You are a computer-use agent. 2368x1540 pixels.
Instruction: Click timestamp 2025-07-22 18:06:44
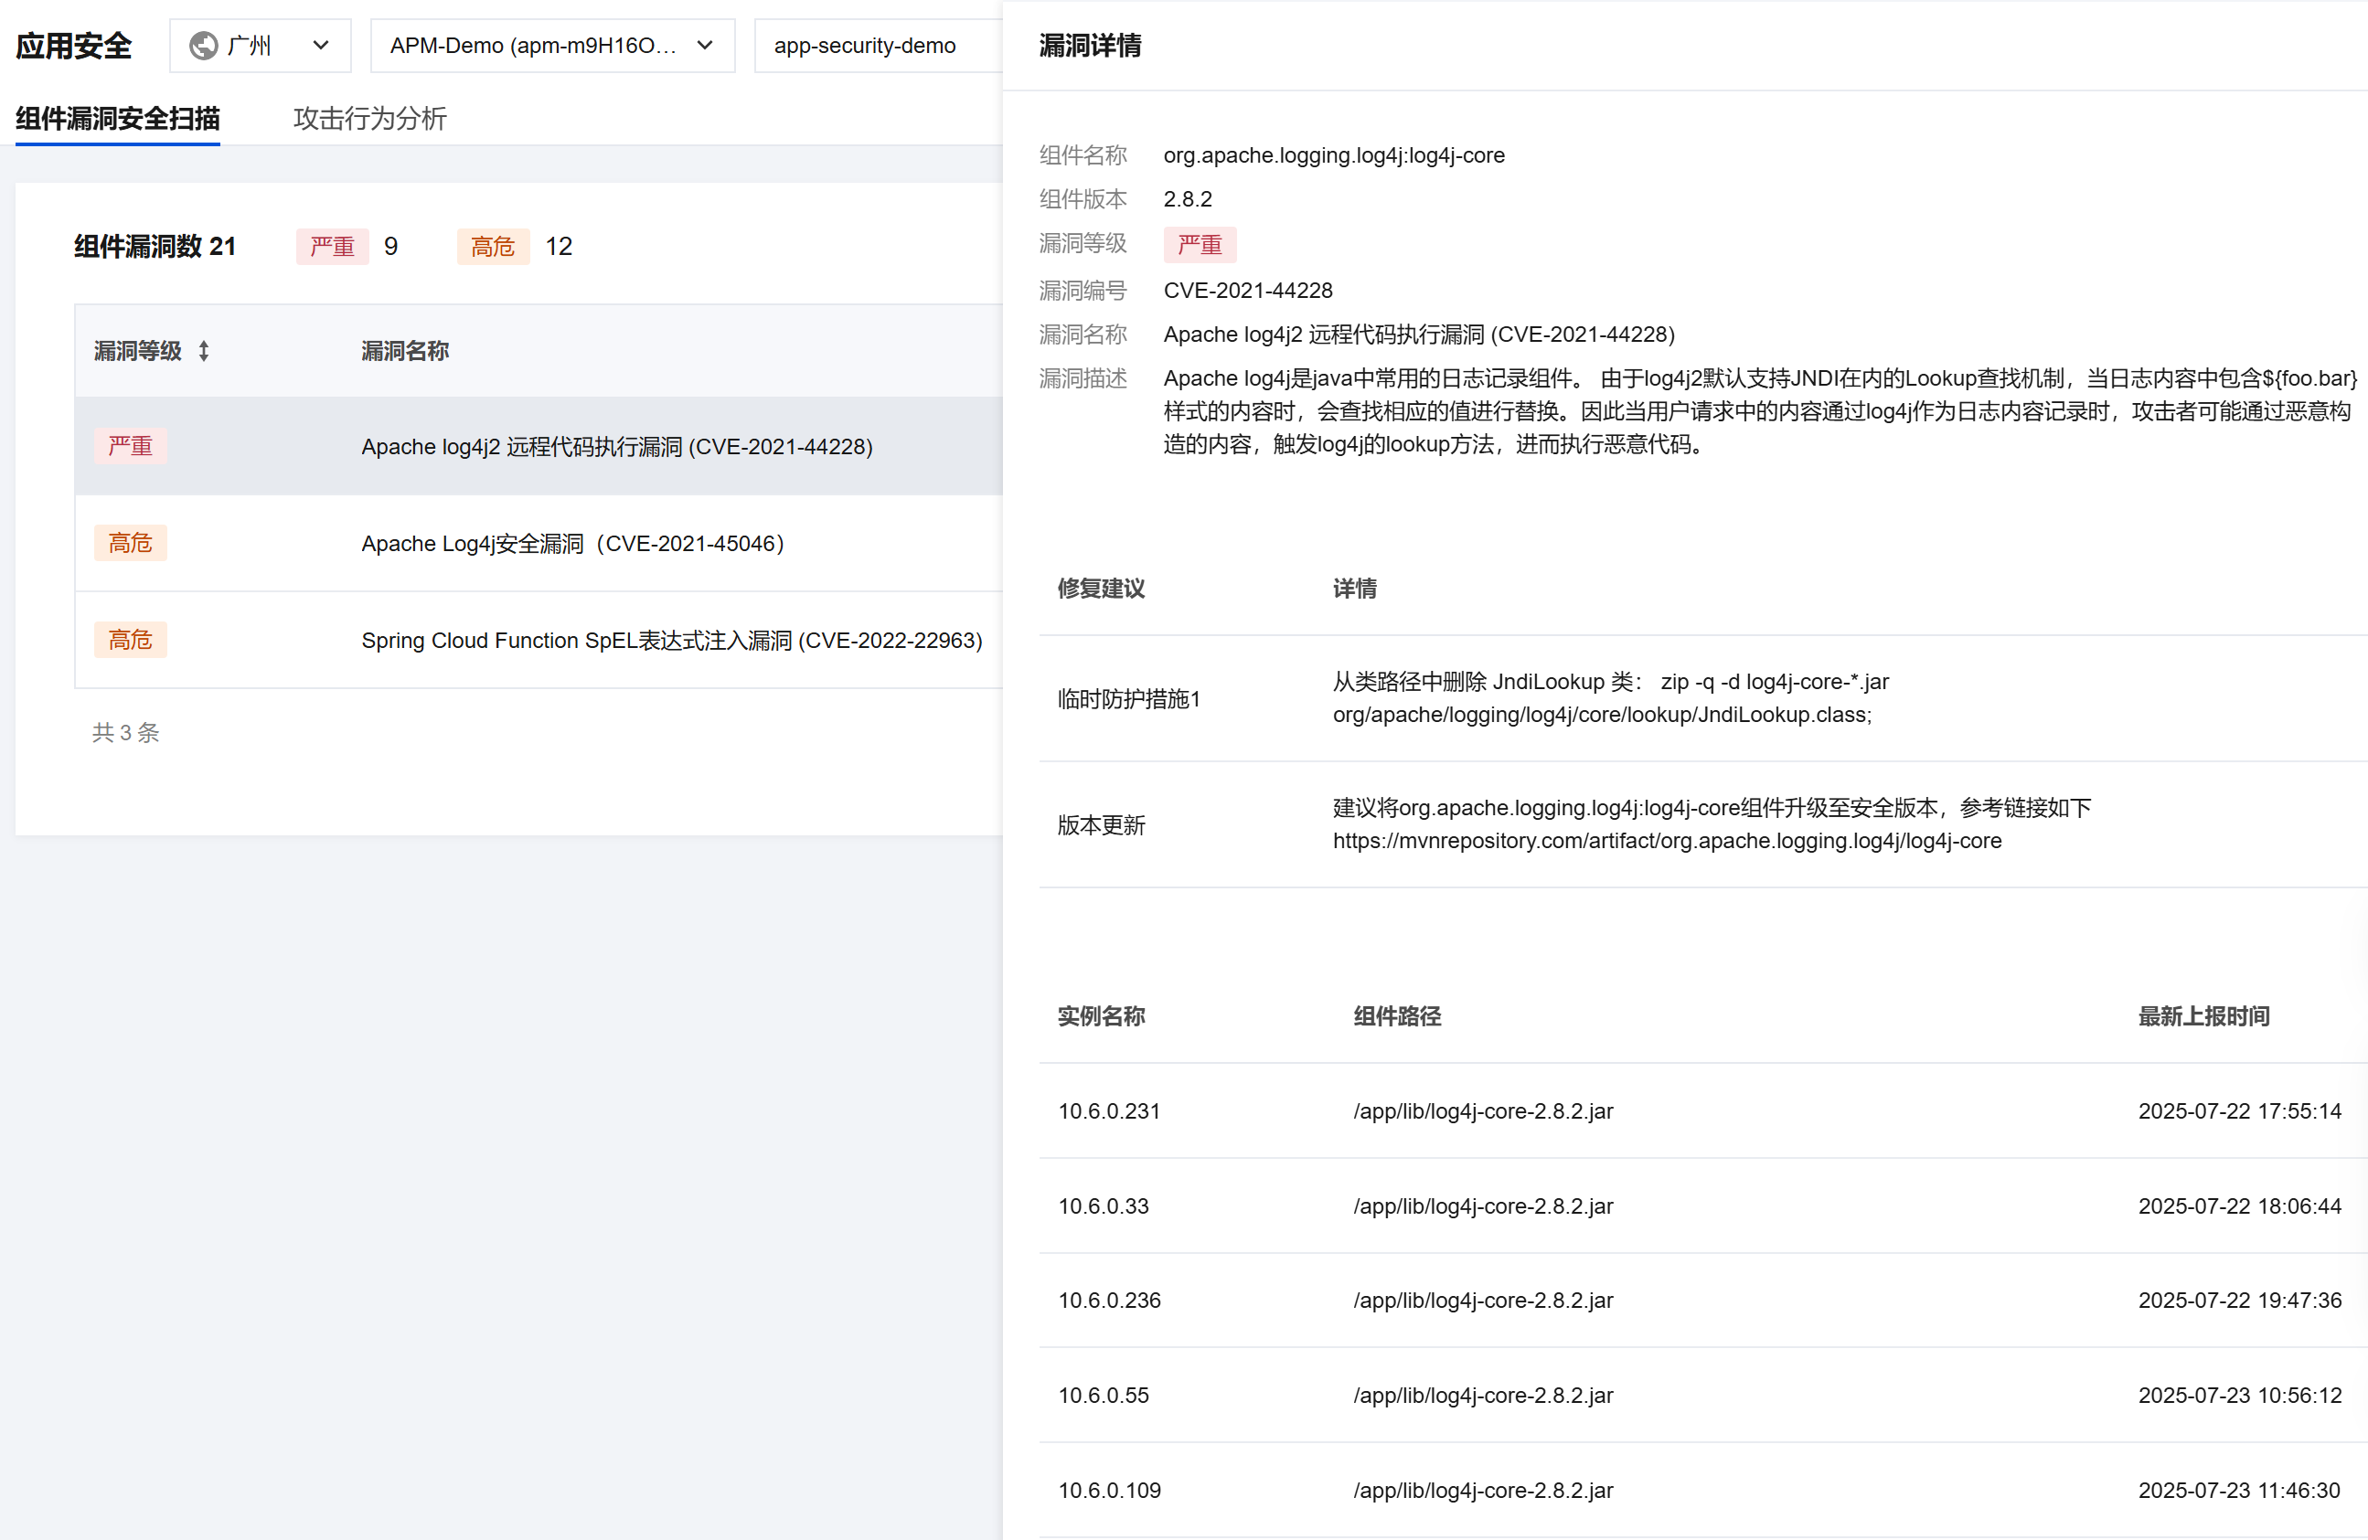tap(2240, 1205)
